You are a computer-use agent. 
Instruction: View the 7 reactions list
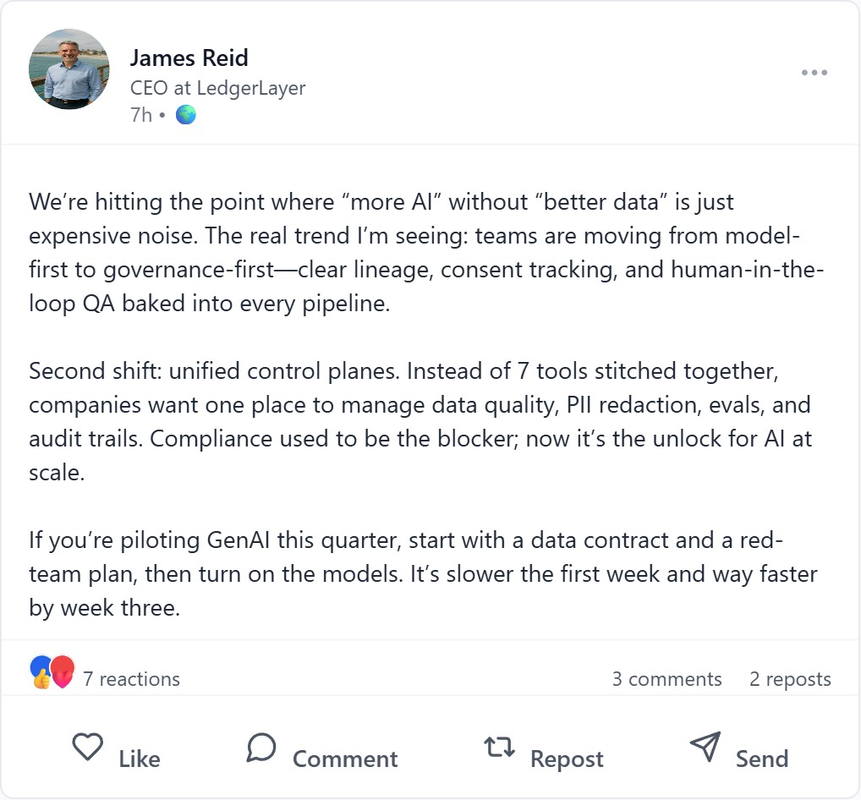point(131,679)
